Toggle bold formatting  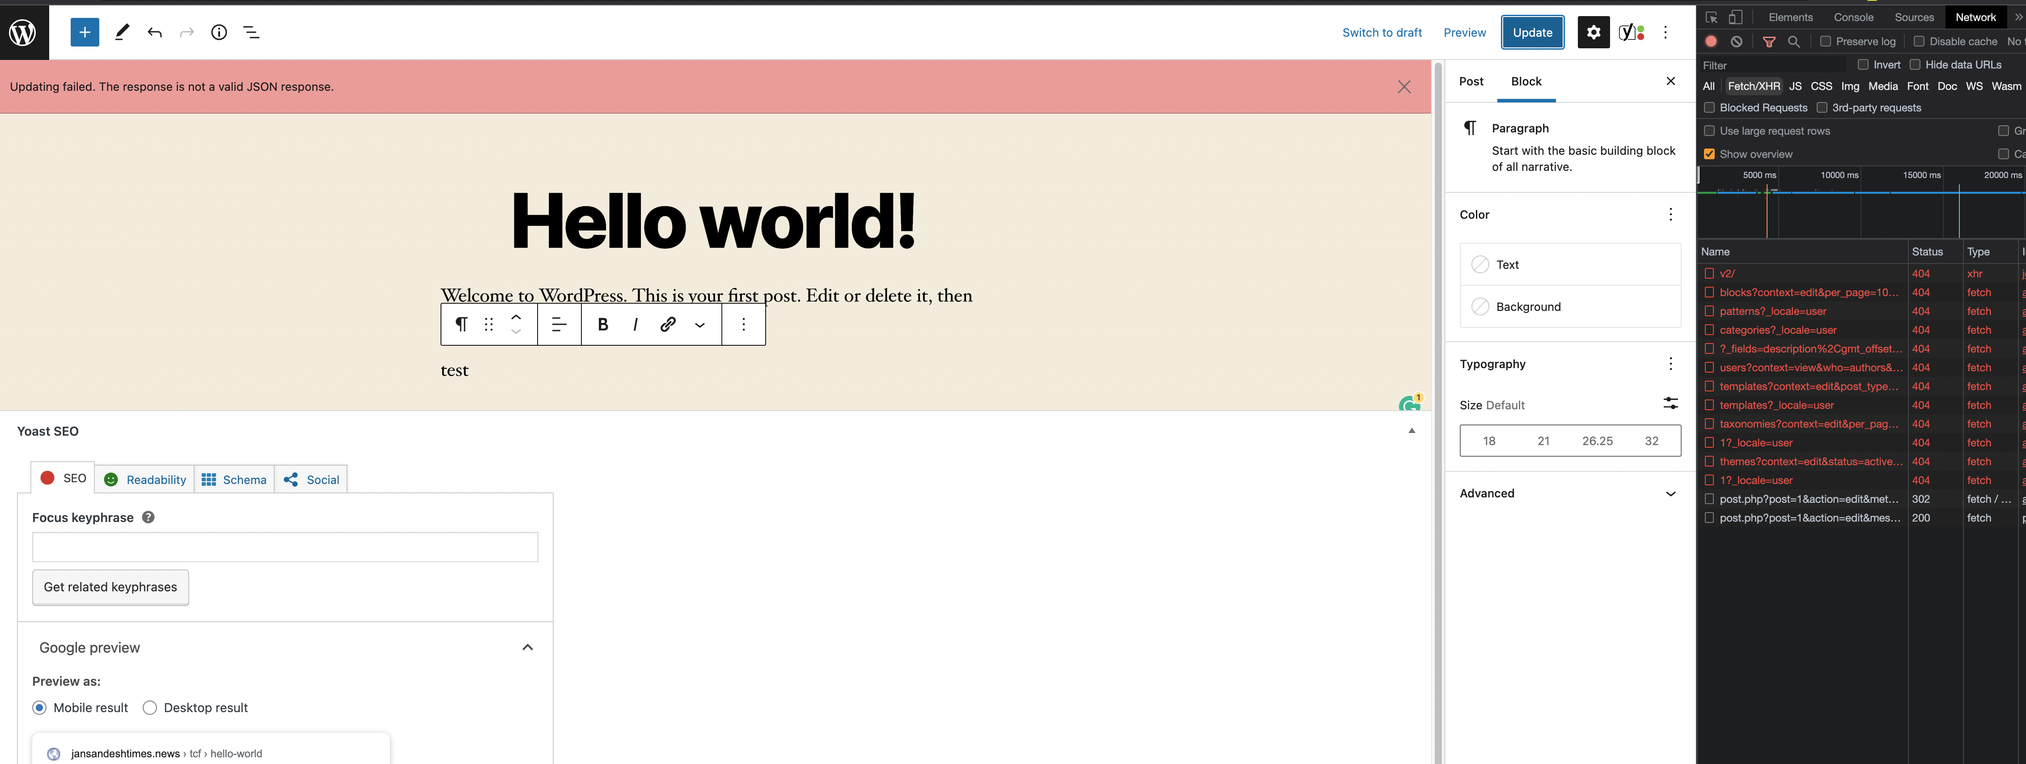point(603,324)
